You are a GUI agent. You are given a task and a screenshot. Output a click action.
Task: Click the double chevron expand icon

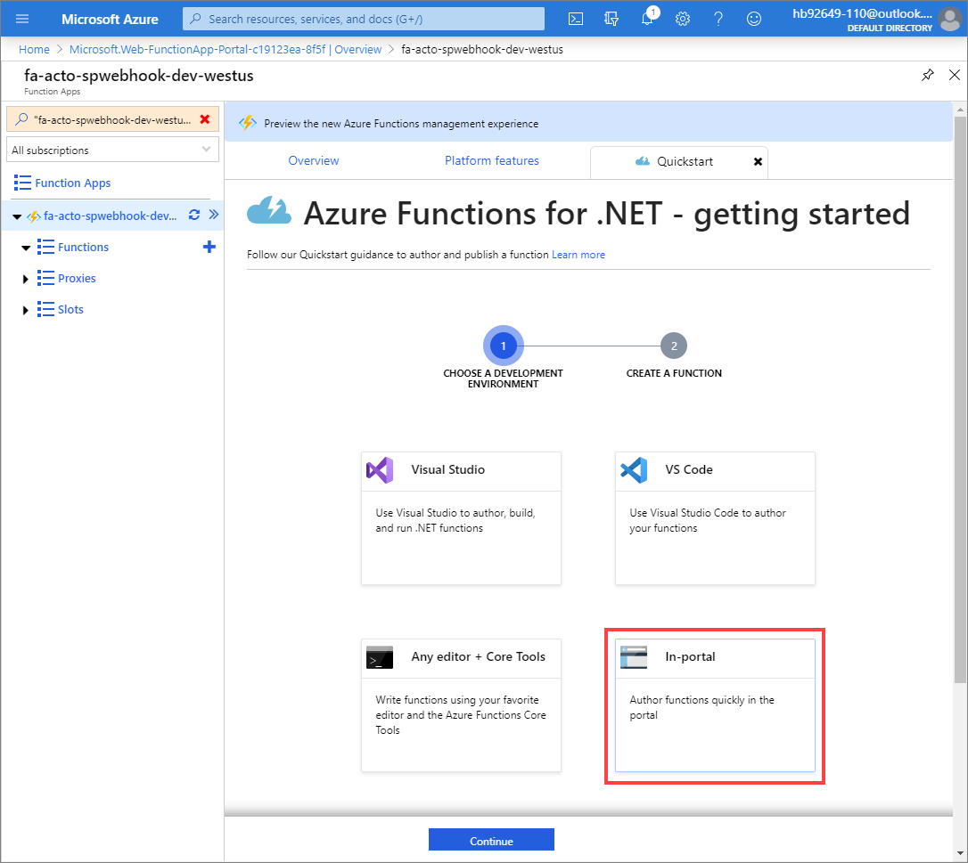point(214,215)
